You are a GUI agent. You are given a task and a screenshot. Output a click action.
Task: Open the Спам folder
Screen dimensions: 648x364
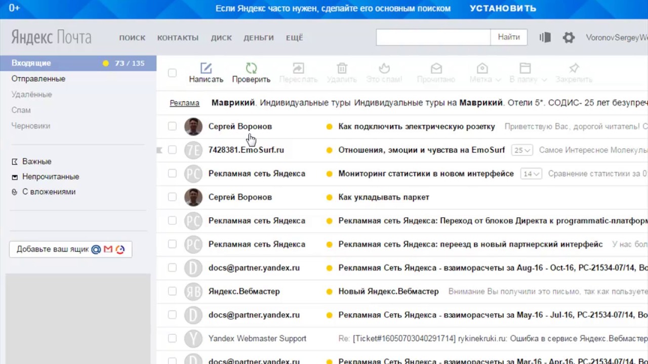point(21,110)
